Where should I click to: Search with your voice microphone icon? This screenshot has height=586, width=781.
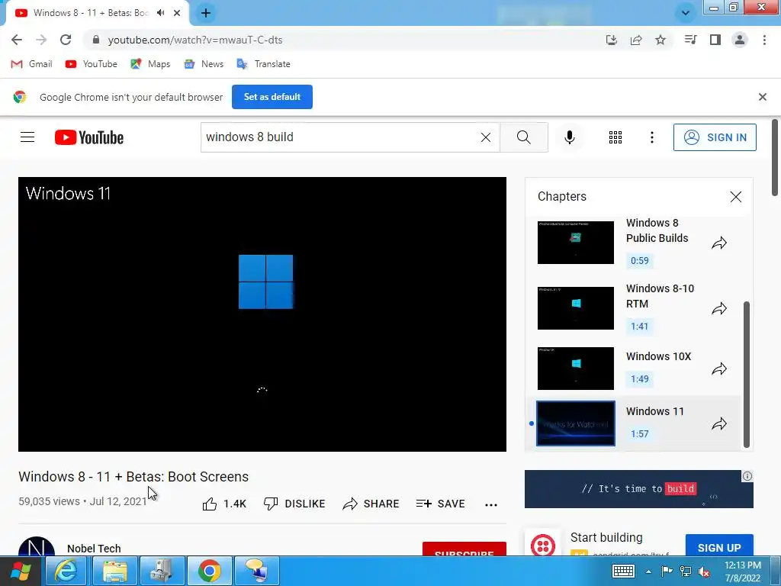(569, 137)
